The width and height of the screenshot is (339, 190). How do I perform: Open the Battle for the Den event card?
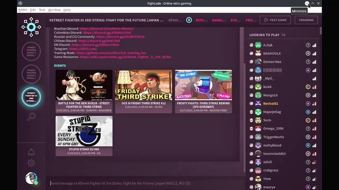[84, 91]
